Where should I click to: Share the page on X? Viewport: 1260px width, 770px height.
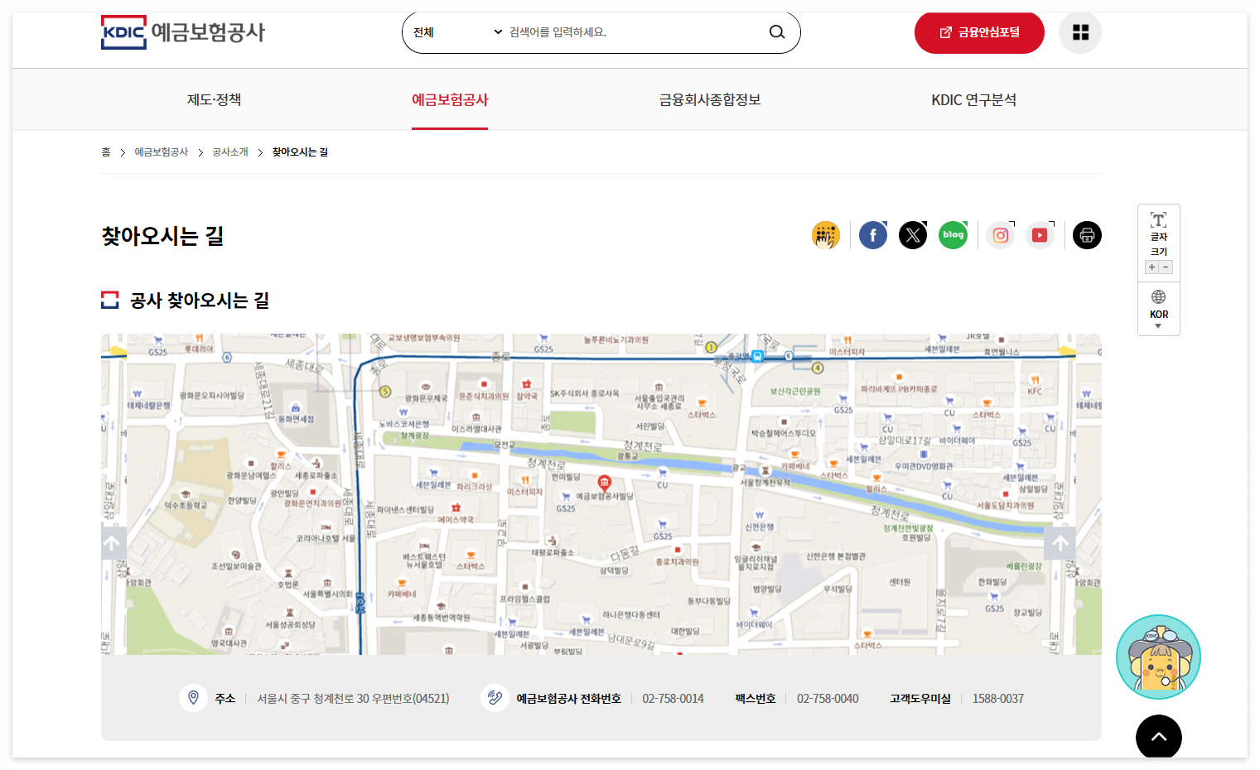[x=913, y=234]
